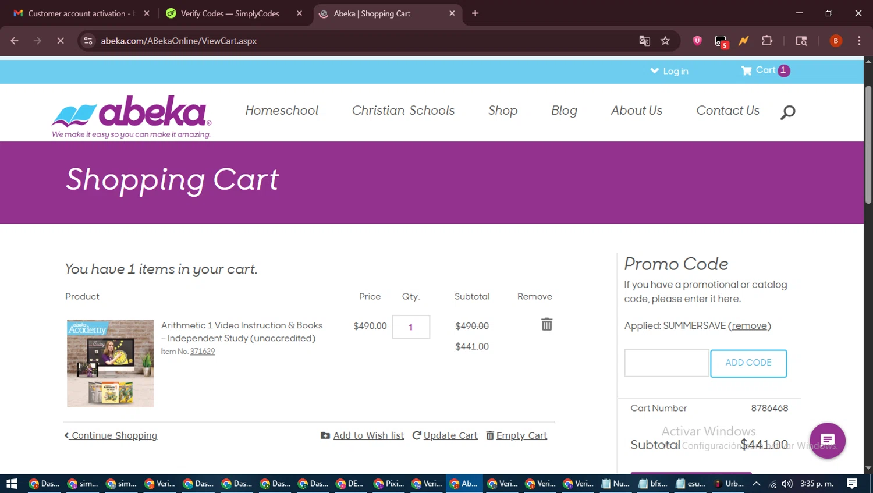Click the ADD CODE button
This screenshot has width=873, height=493.
(748, 363)
